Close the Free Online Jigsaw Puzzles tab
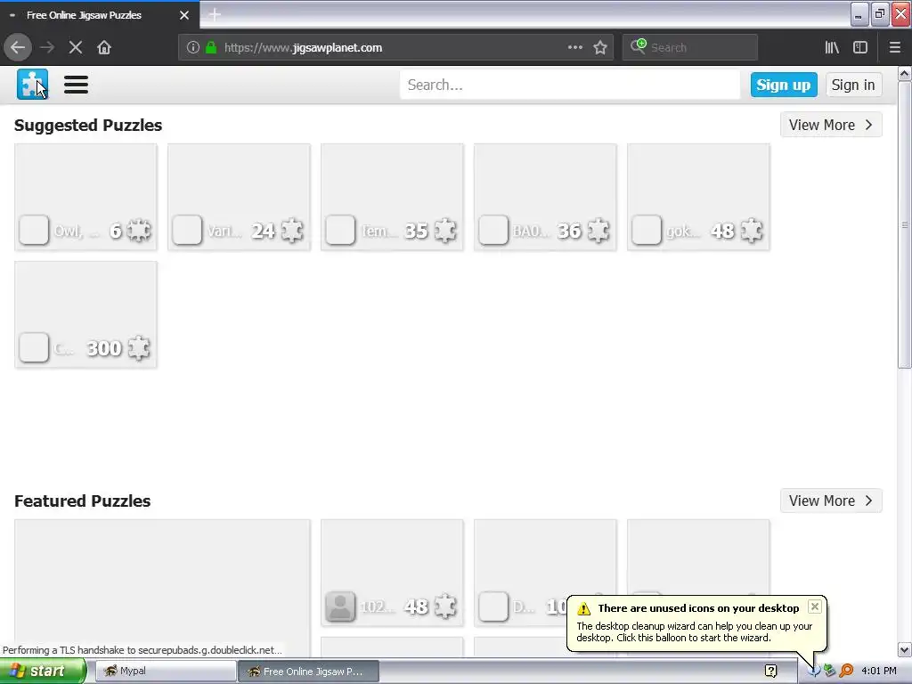912x684 pixels. pyautogui.click(x=184, y=15)
